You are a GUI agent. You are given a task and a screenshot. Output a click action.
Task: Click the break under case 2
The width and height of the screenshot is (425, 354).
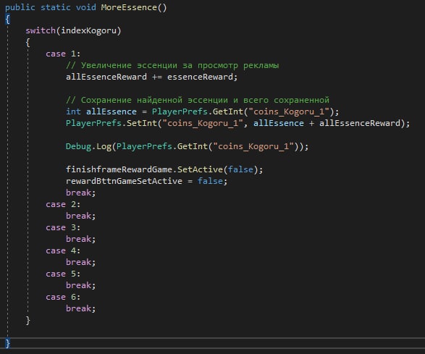(80, 216)
